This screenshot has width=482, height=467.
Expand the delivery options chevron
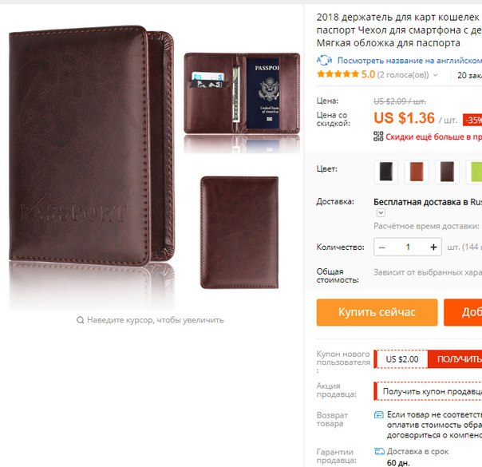[381, 213]
